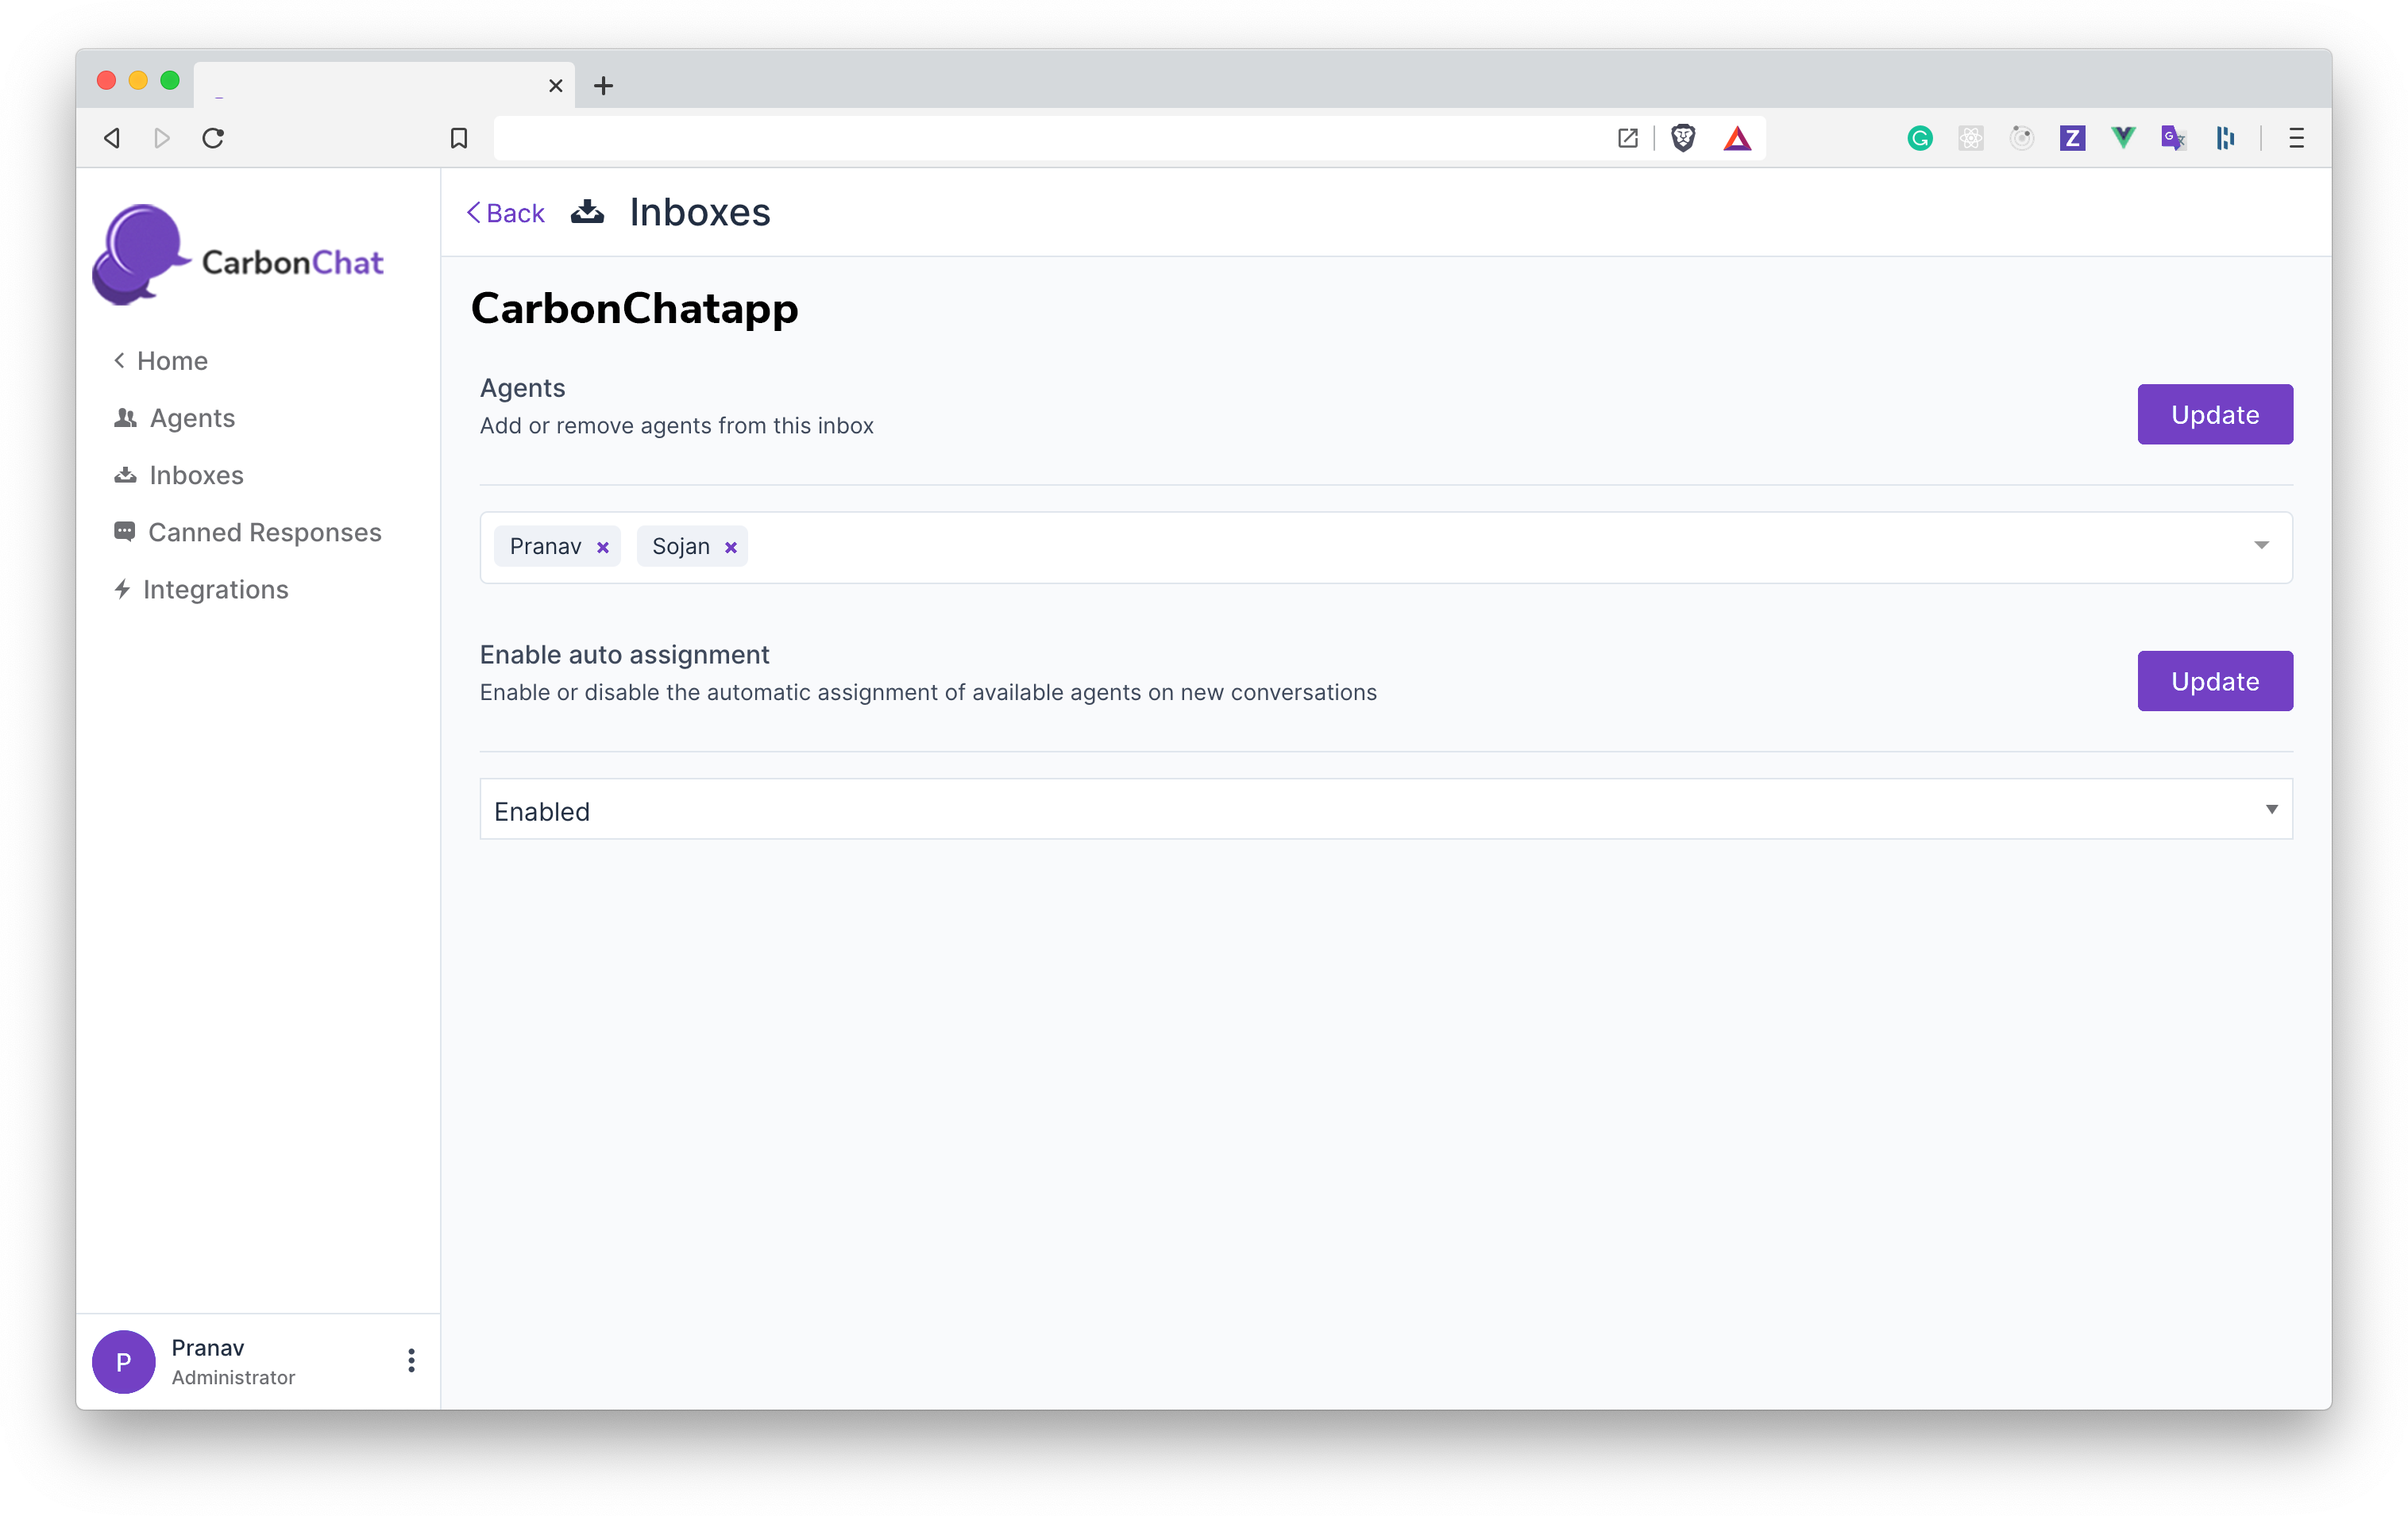
Task: Return to Home from settings sidebar
Action: pos(171,361)
